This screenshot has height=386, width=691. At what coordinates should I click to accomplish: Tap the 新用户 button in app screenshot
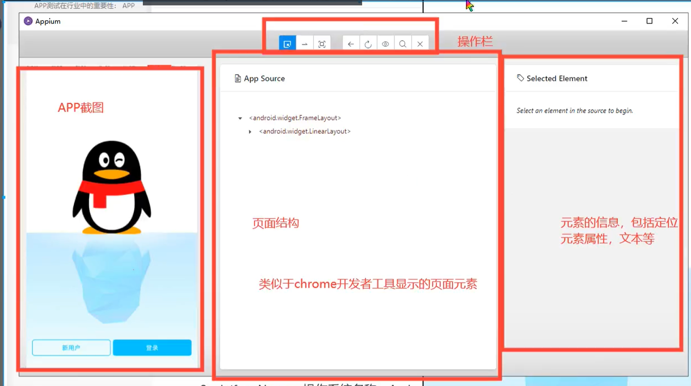71,348
